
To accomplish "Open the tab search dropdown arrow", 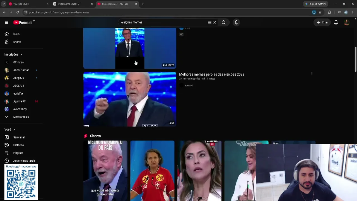I will (x=4, y=4).
